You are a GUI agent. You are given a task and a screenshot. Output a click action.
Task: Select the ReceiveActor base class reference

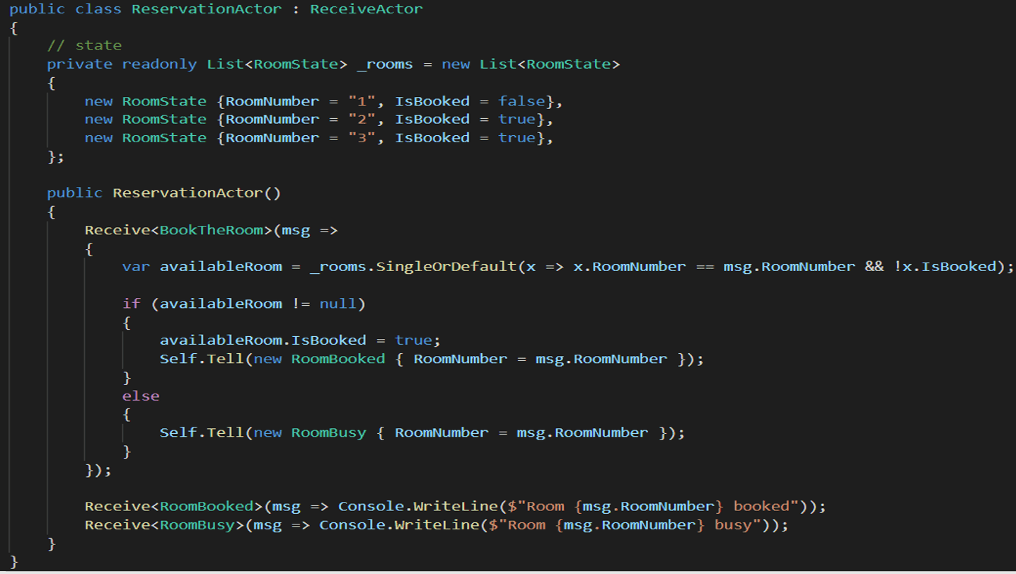pos(366,9)
